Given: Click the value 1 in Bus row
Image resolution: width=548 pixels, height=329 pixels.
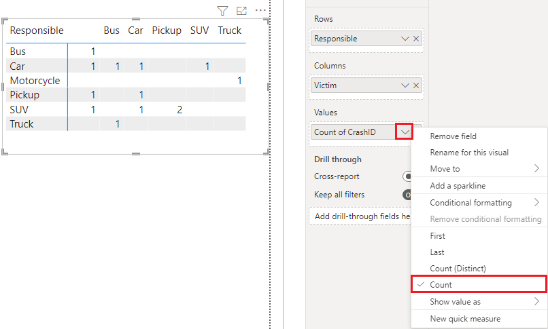Looking at the screenshot, I should point(93,52).
